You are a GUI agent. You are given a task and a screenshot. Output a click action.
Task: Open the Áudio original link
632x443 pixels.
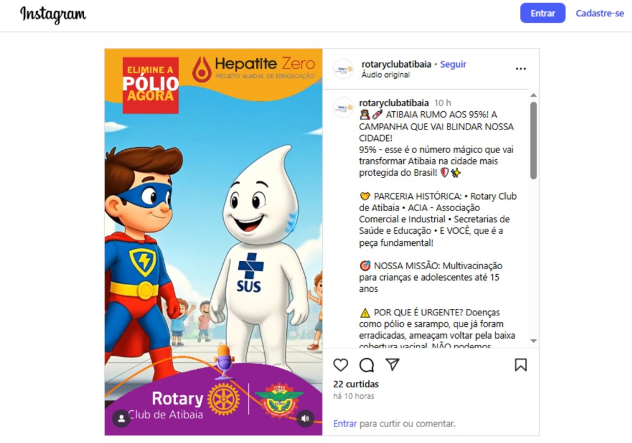point(386,75)
